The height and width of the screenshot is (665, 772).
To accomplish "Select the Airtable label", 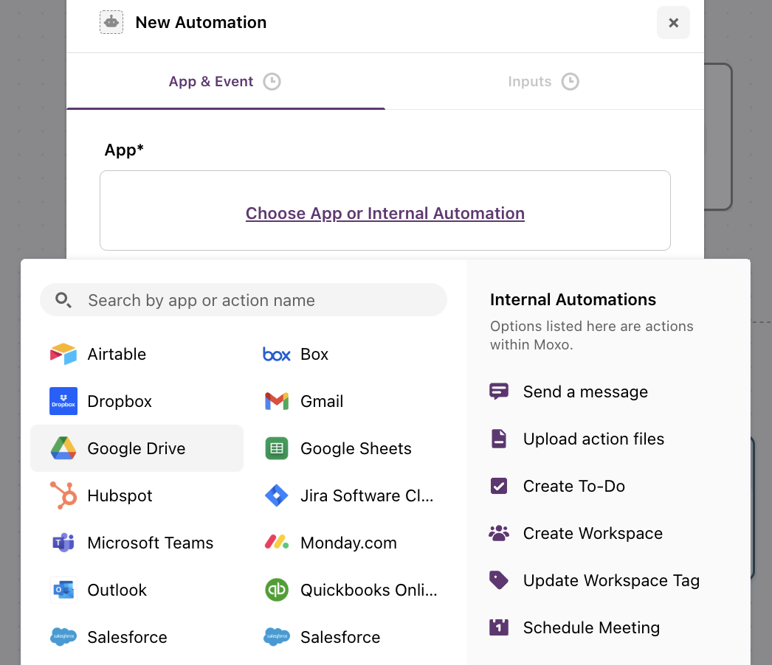I will (117, 354).
